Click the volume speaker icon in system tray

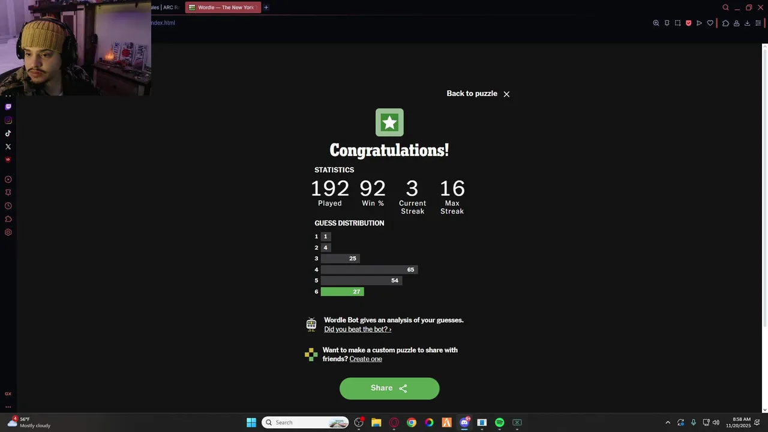[x=716, y=422]
